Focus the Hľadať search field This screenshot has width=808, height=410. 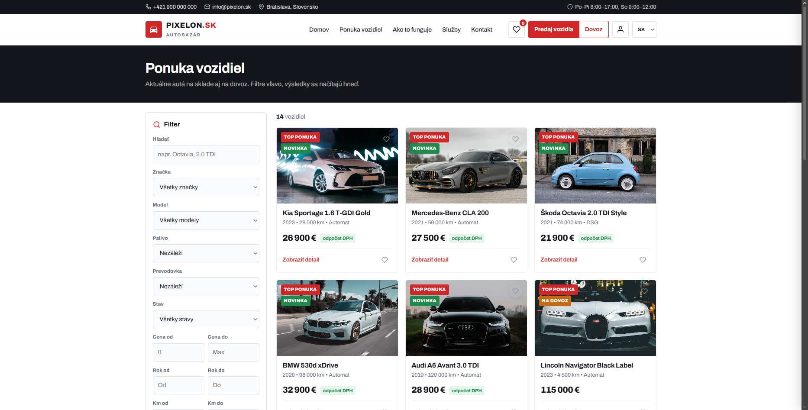pos(206,154)
